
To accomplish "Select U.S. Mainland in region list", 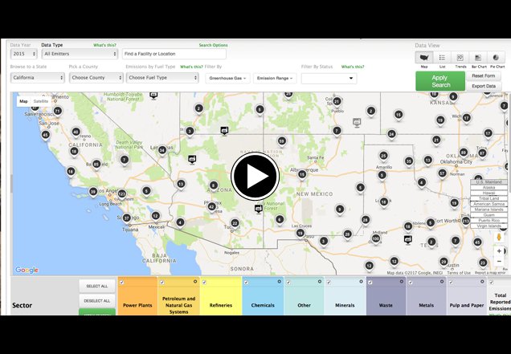I will point(489,182).
